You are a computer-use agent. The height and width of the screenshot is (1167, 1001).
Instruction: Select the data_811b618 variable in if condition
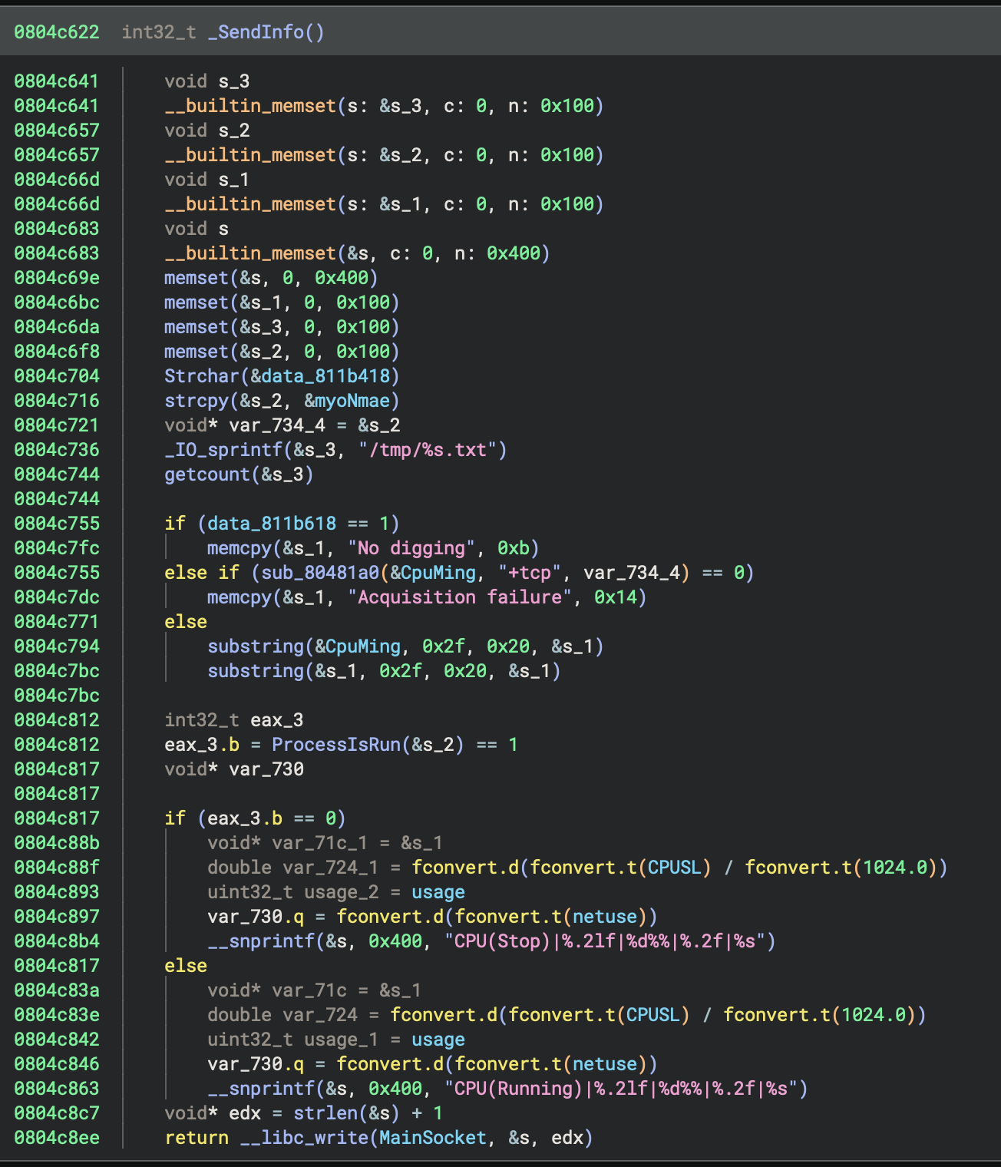pos(272,524)
